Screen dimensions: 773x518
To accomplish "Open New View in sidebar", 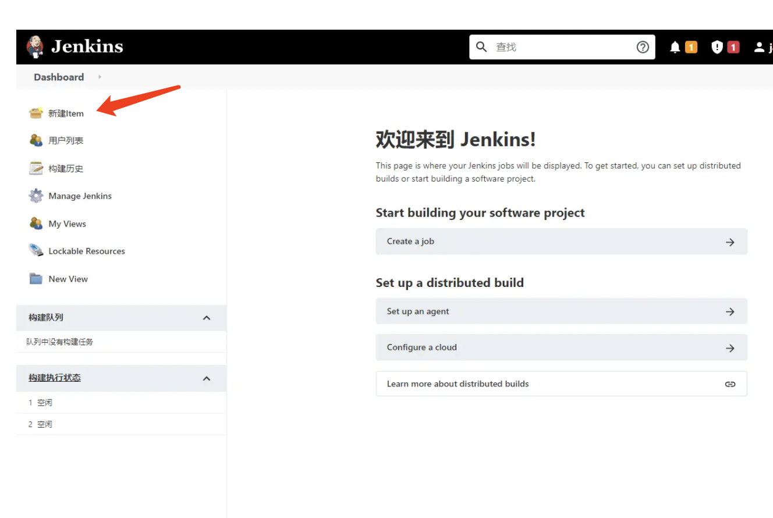I will pos(68,279).
